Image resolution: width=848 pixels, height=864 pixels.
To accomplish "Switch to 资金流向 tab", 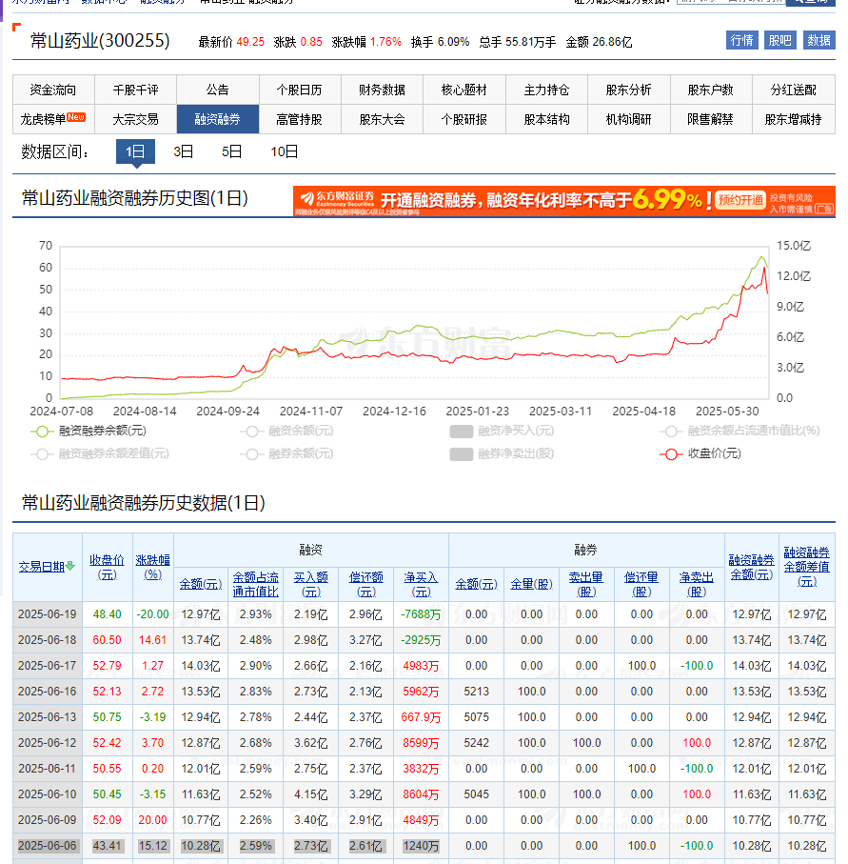I will pos(53,90).
